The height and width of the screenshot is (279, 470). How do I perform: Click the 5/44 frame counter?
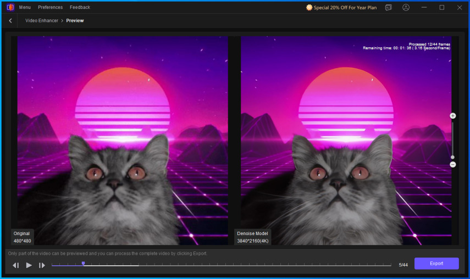click(403, 265)
